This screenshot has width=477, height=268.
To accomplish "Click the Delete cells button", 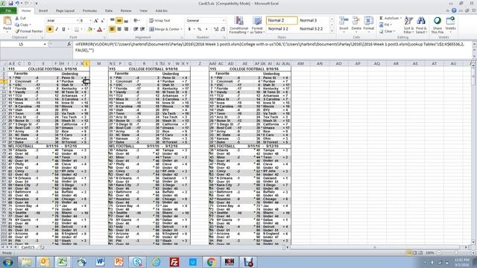I will pyautogui.click(x=356, y=24).
